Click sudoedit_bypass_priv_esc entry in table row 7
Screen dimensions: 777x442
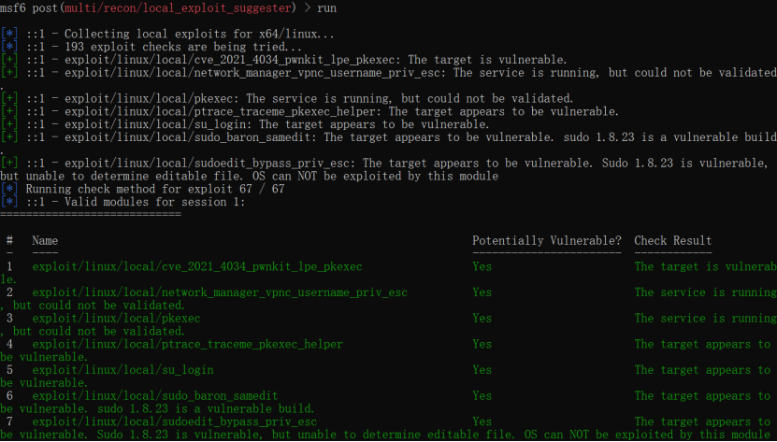tap(175, 421)
